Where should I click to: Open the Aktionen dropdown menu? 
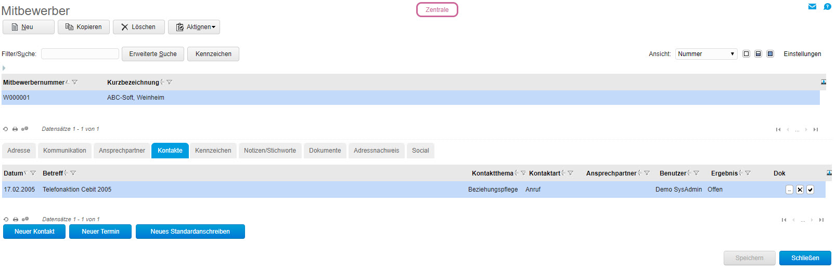tap(194, 27)
